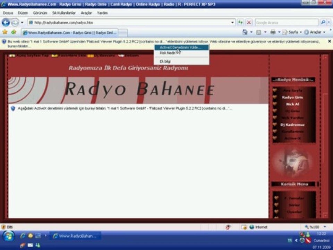Image resolution: width=333 pixels, height=250 pixels.
Task: Open the search provider dropdown arrow
Action: tap(329, 22)
